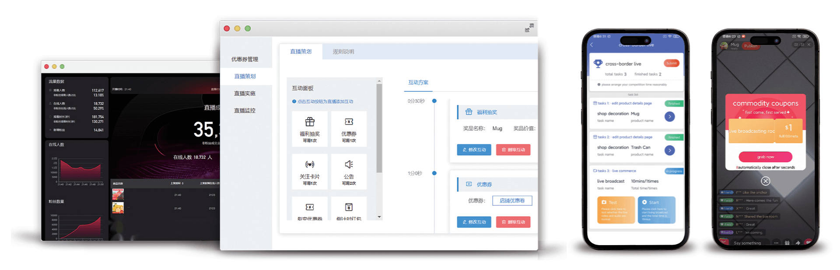
Task: Choose the 公告 announcement speaker icon
Action: [x=349, y=165]
